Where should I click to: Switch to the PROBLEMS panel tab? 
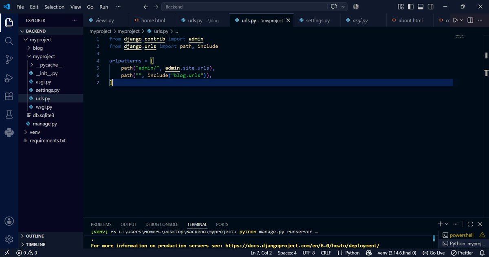tap(101, 224)
